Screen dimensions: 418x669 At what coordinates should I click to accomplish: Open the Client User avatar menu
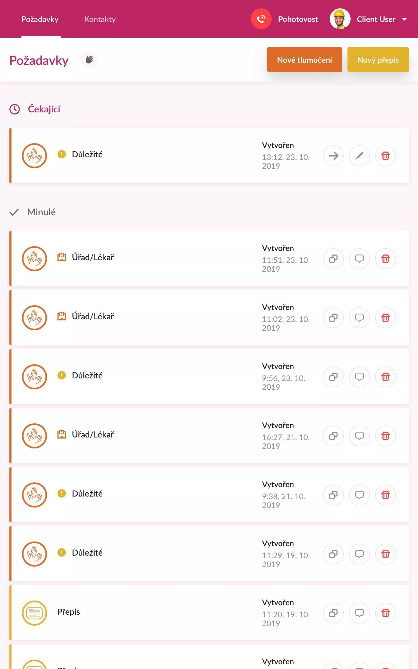tap(340, 19)
